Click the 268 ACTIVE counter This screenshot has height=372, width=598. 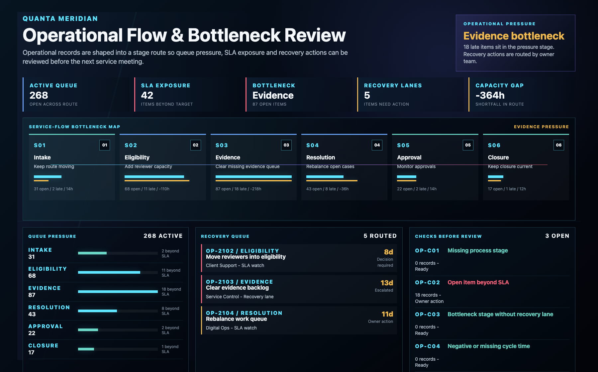click(163, 236)
